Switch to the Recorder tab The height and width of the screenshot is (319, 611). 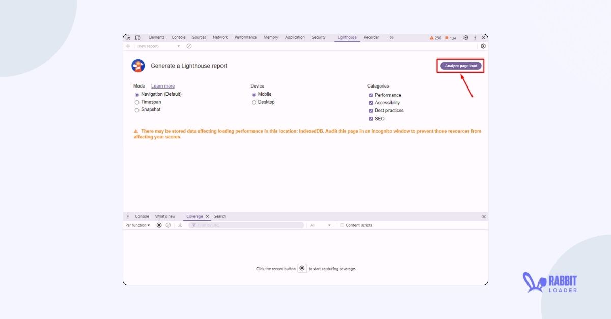pos(371,37)
